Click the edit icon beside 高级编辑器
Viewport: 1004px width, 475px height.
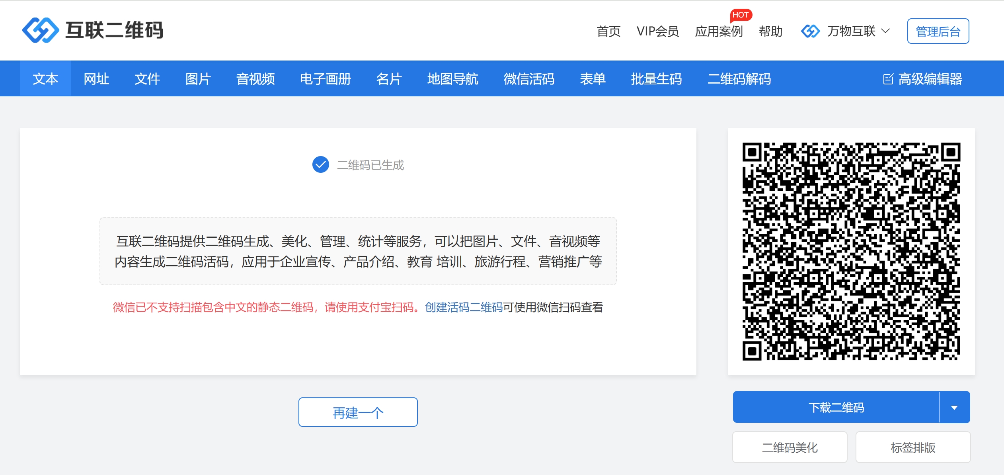pyautogui.click(x=888, y=79)
